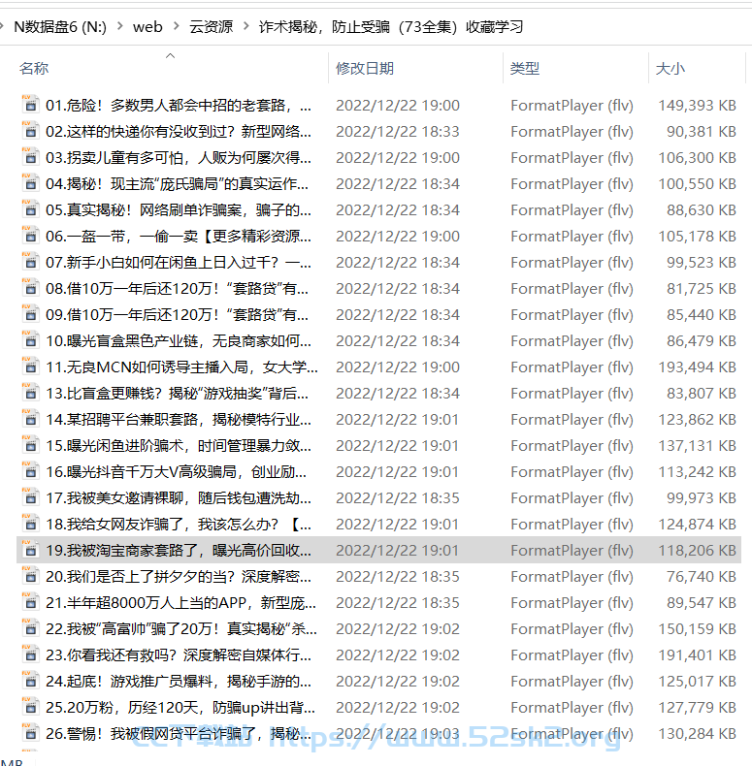Image resolution: width=752 pixels, height=766 pixels.
Task: Click size value 149,393 KB
Action: (697, 105)
